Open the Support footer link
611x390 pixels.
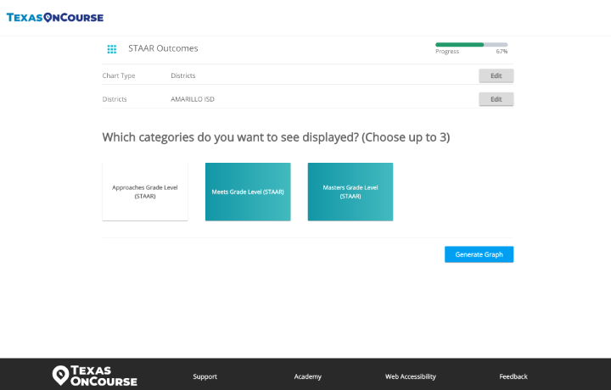pyautogui.click(x=205, y=376)
